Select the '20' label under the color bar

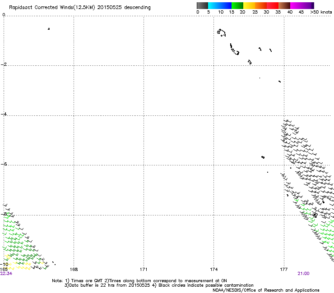click(242, 12)
